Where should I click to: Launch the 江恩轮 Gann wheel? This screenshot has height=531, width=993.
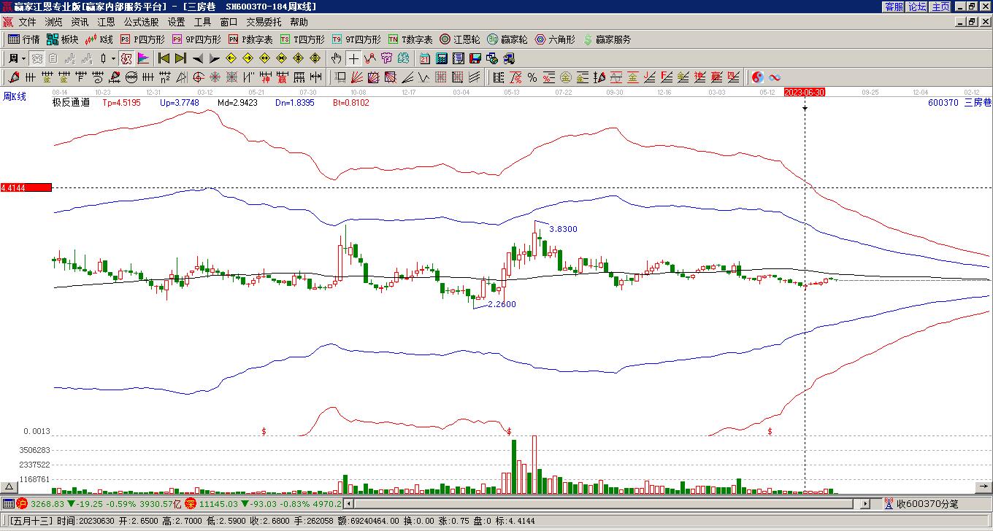coord(460,39)
